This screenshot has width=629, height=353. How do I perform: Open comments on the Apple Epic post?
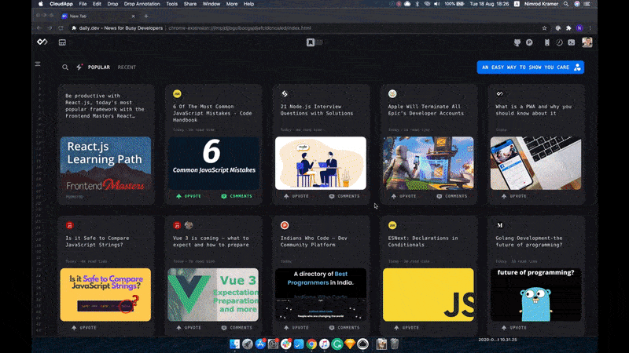(451, 196)
